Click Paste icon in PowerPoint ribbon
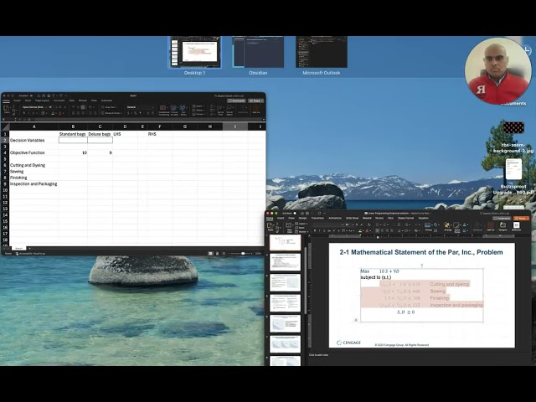This screenshot has height=402, width=536. 271,227
